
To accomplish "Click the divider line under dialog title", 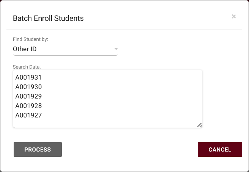I will click(124, 30).
